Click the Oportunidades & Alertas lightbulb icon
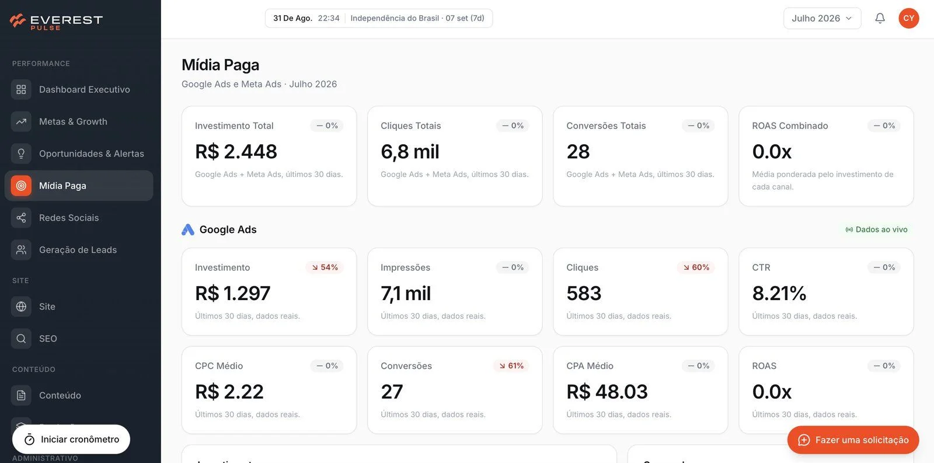Image resolution: width=934 pixels, height=463 pixels. point(21,154)
